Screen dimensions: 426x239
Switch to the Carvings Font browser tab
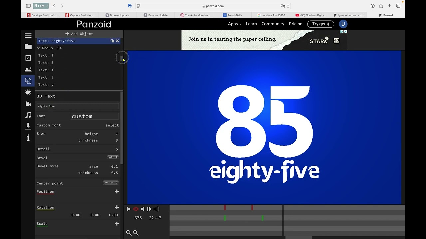[42, 15]
